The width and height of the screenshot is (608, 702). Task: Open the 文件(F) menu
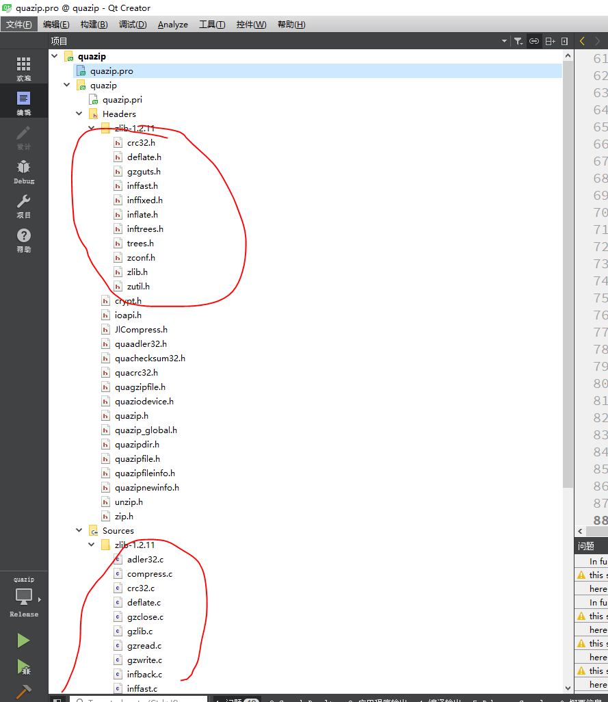tap(18, 24)
